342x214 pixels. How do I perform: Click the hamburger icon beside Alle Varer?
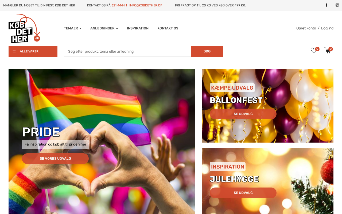(x=14, y=51)
